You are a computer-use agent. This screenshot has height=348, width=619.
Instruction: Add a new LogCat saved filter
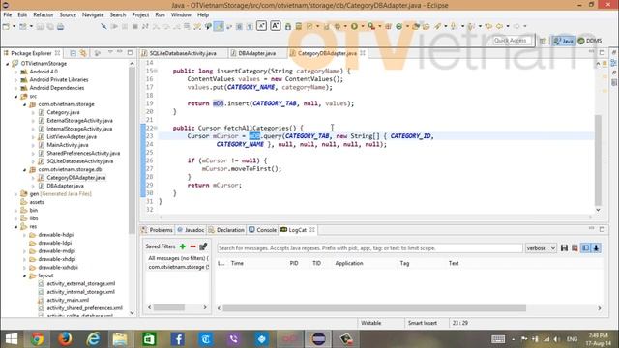183,246
